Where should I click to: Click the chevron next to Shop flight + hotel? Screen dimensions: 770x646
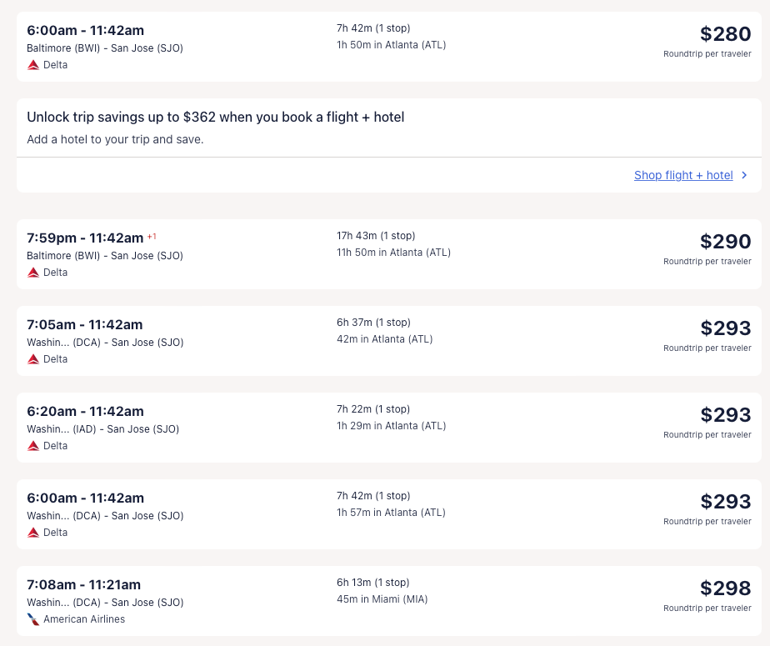[744, 176]
